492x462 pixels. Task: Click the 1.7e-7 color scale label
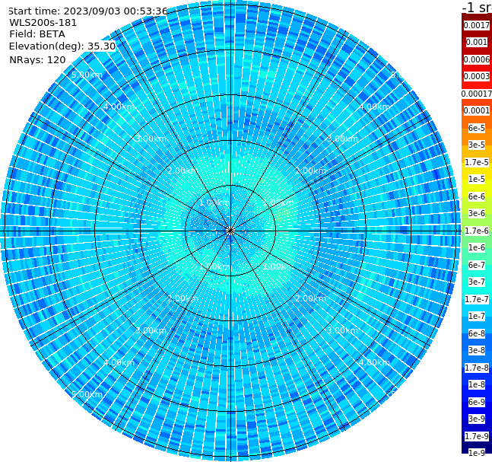(x=477, y=299)
